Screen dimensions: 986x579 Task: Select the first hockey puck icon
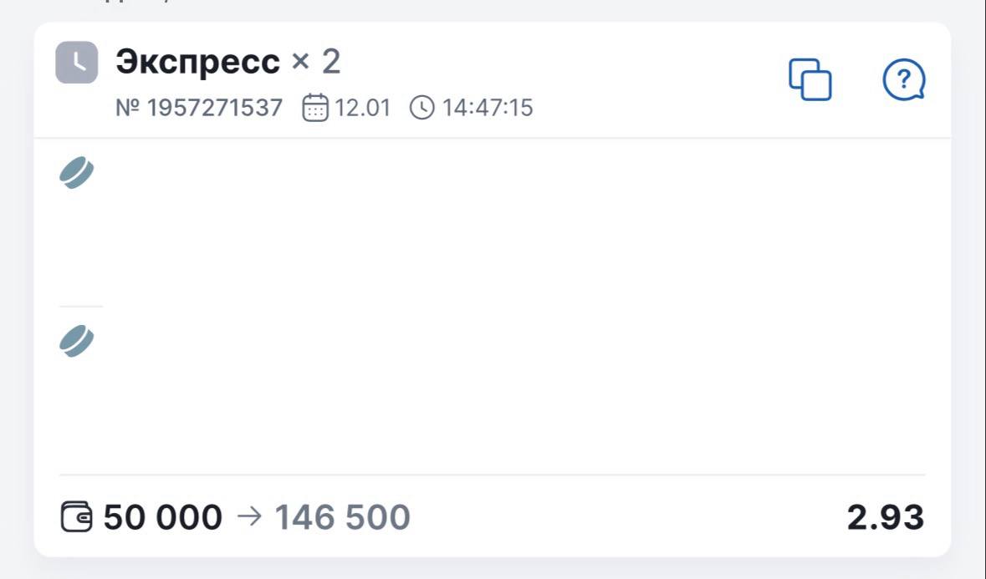click(x=76, y=173)
